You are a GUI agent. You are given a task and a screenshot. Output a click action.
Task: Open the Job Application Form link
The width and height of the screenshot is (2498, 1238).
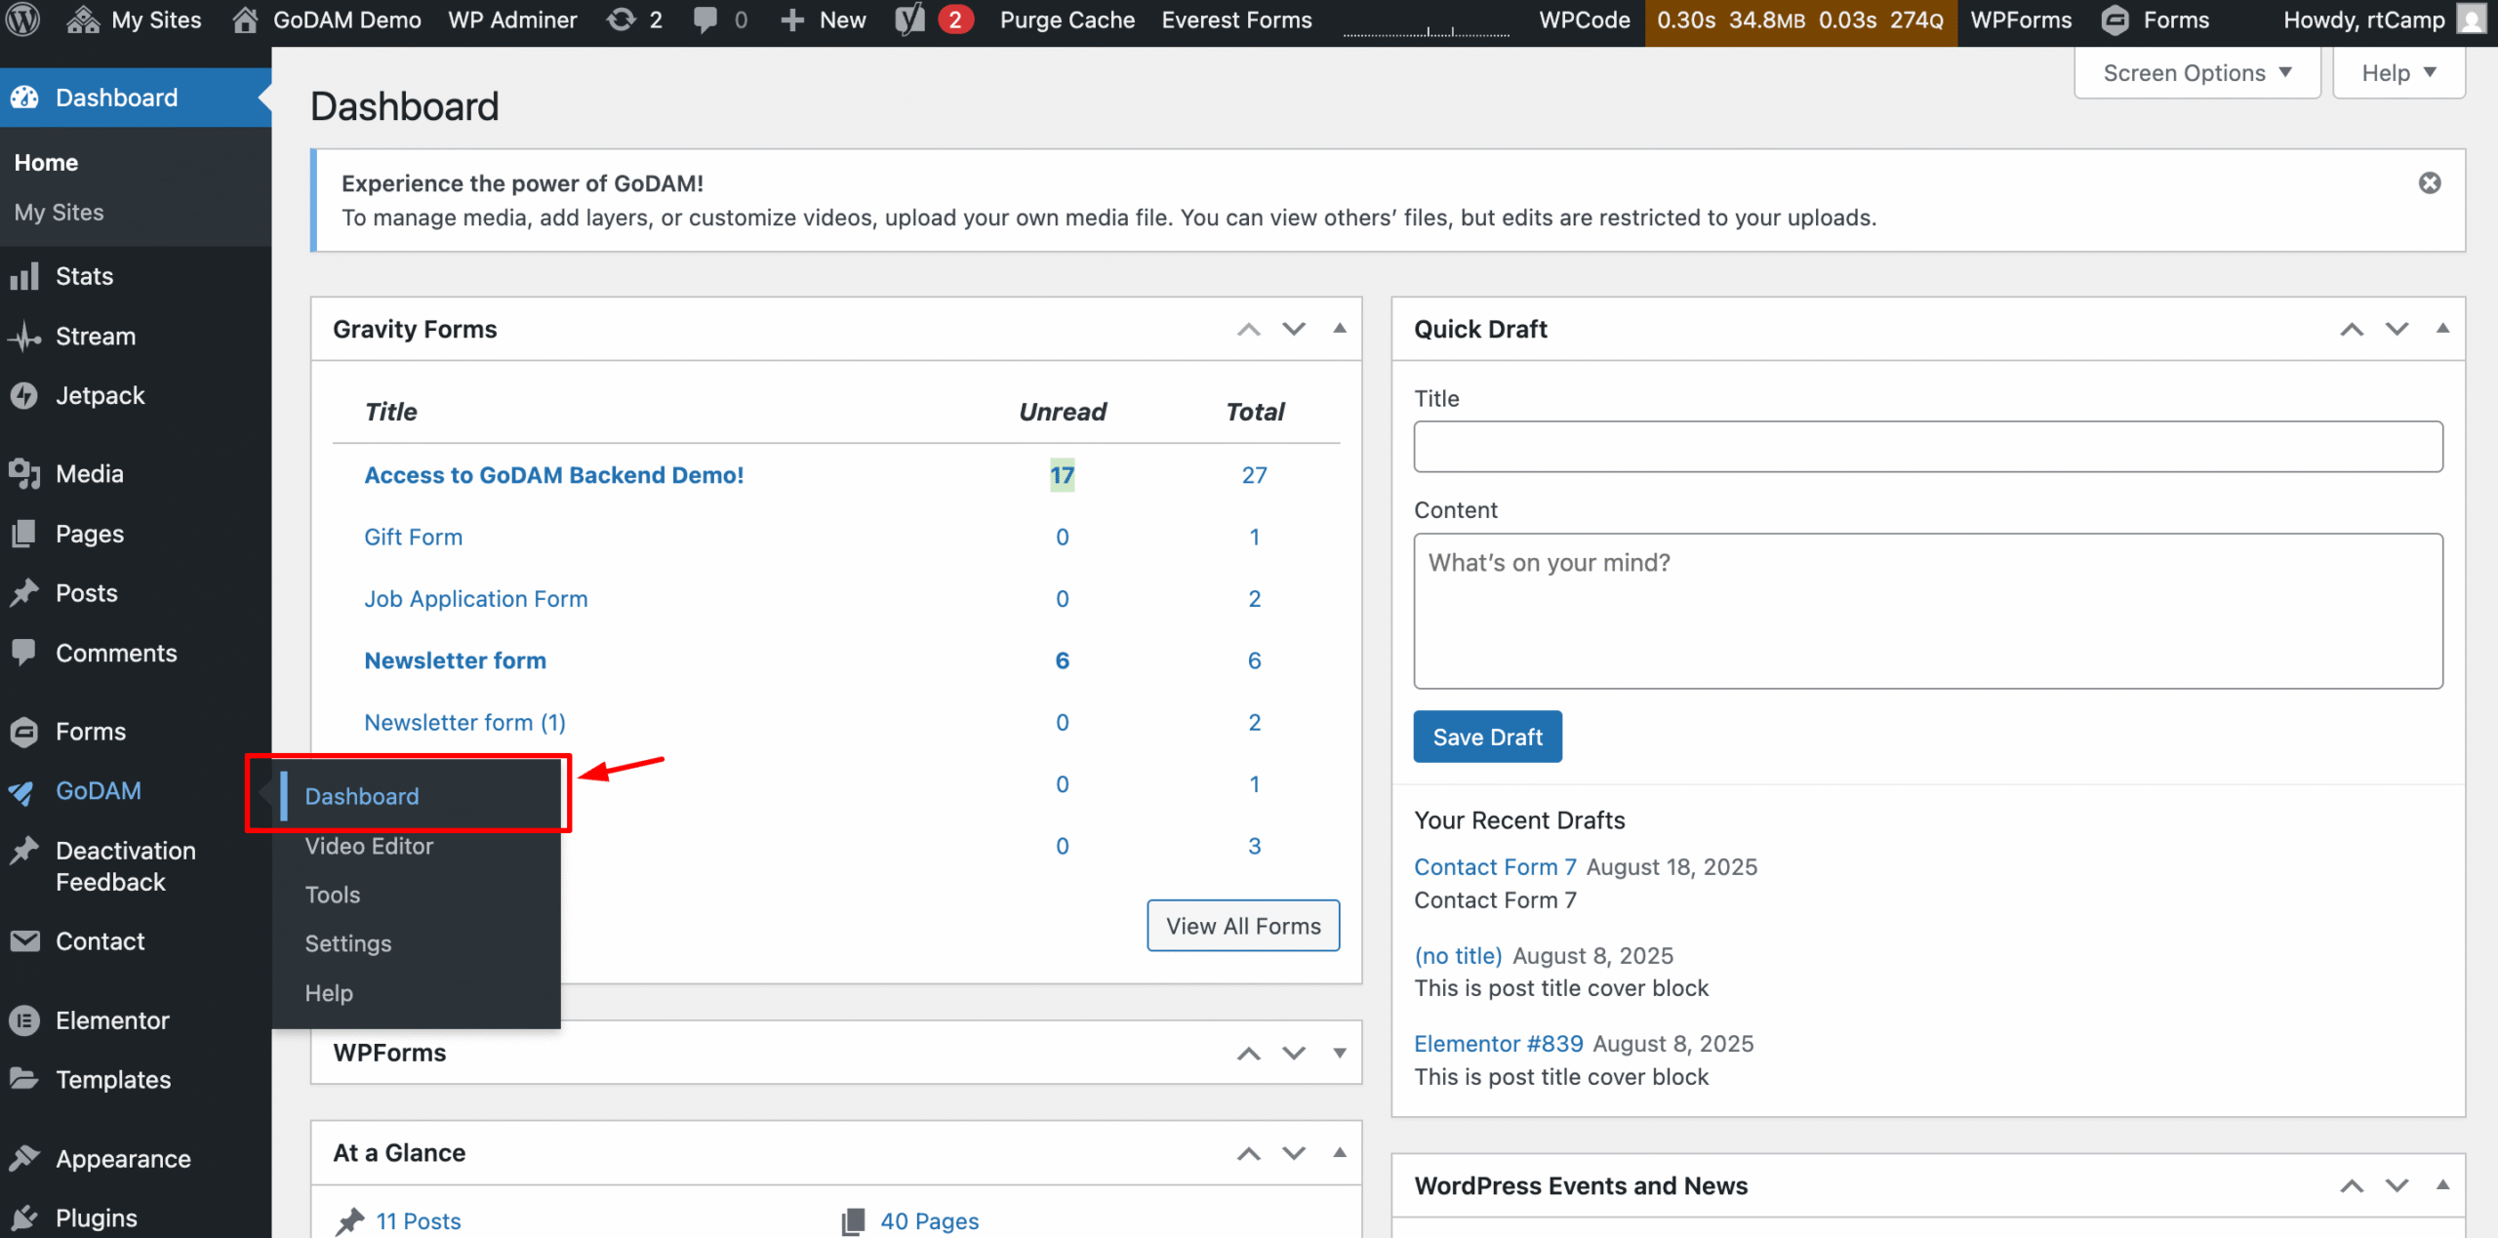pos(475,598)
